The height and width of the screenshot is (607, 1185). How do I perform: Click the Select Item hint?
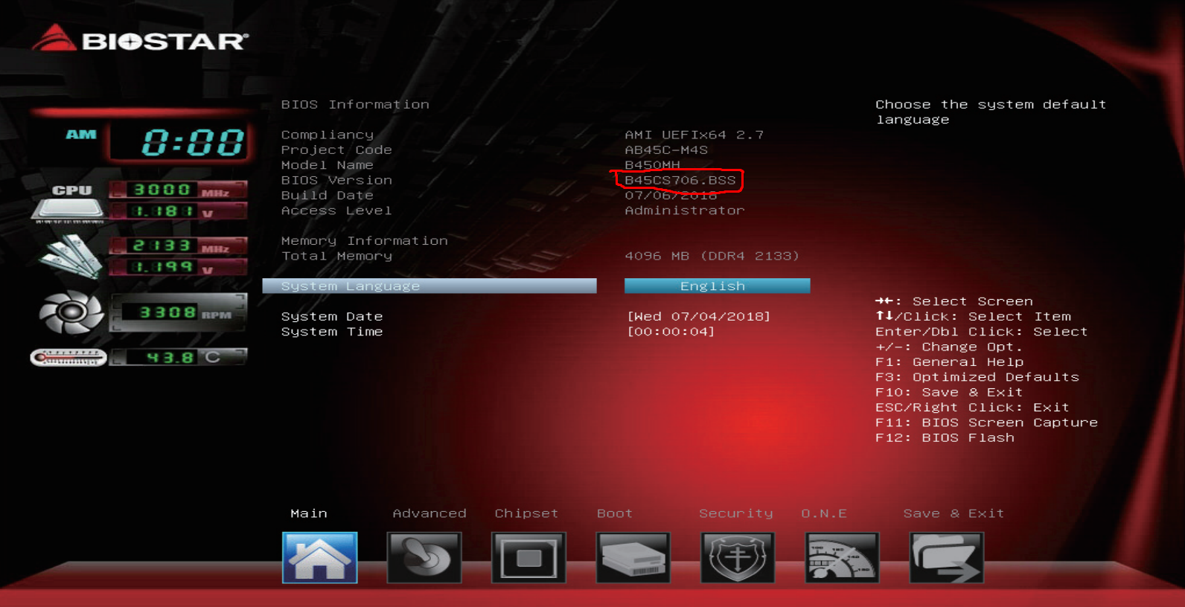973,316
